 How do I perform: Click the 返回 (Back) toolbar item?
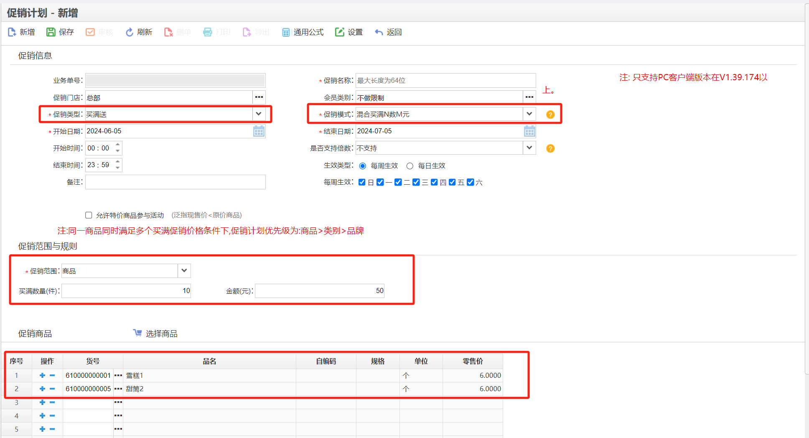388,32
